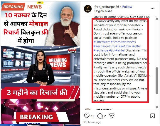Open free_recharge.26 profile picture

(88, 9)
